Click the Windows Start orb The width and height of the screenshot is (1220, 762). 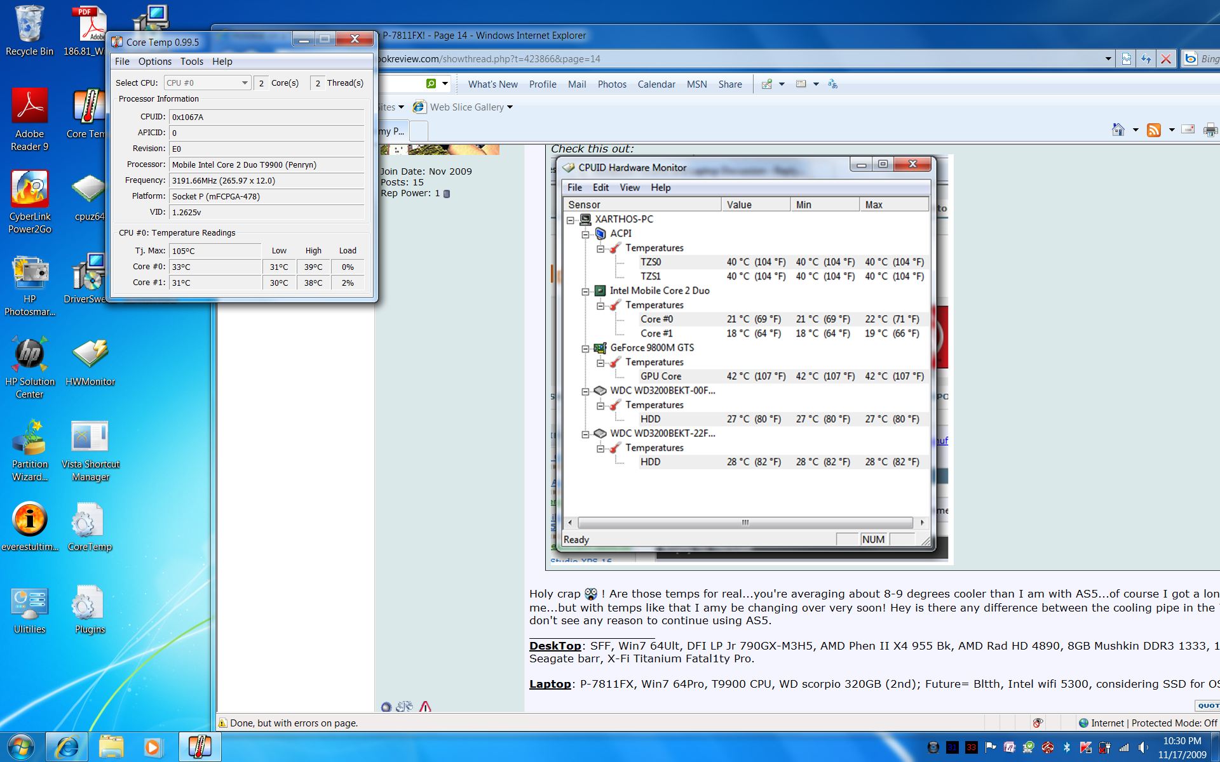tap(21, 747)
